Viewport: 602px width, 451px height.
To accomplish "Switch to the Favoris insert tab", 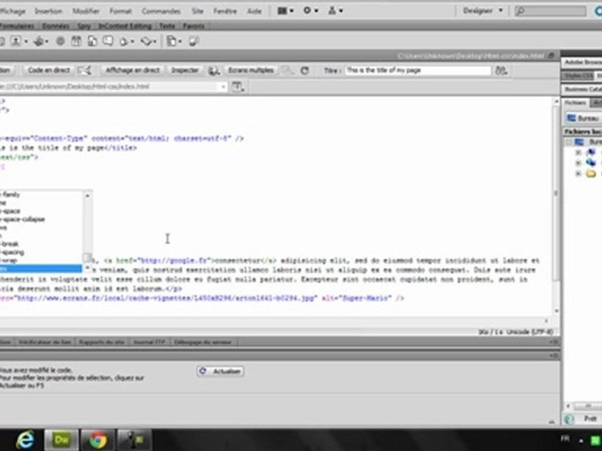I will [x=193, y=26].
